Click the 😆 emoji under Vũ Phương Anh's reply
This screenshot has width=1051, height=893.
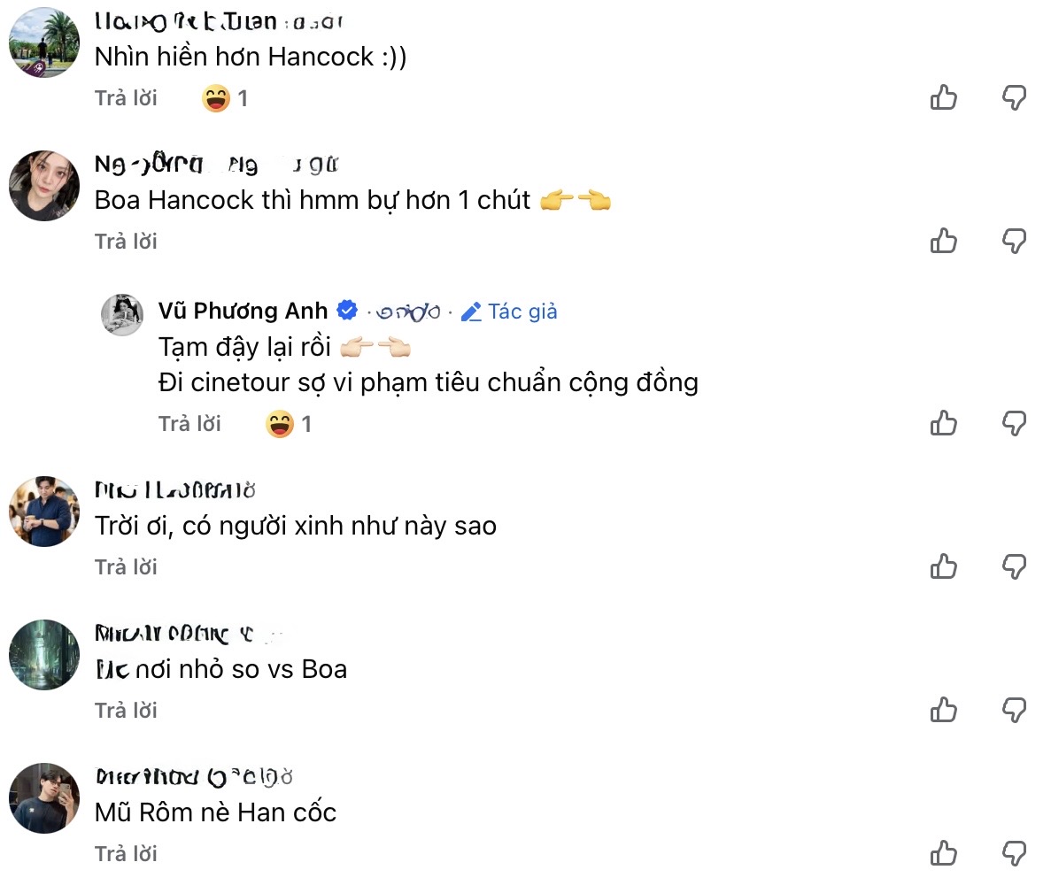pyautogui.click(x=280, y=424)
